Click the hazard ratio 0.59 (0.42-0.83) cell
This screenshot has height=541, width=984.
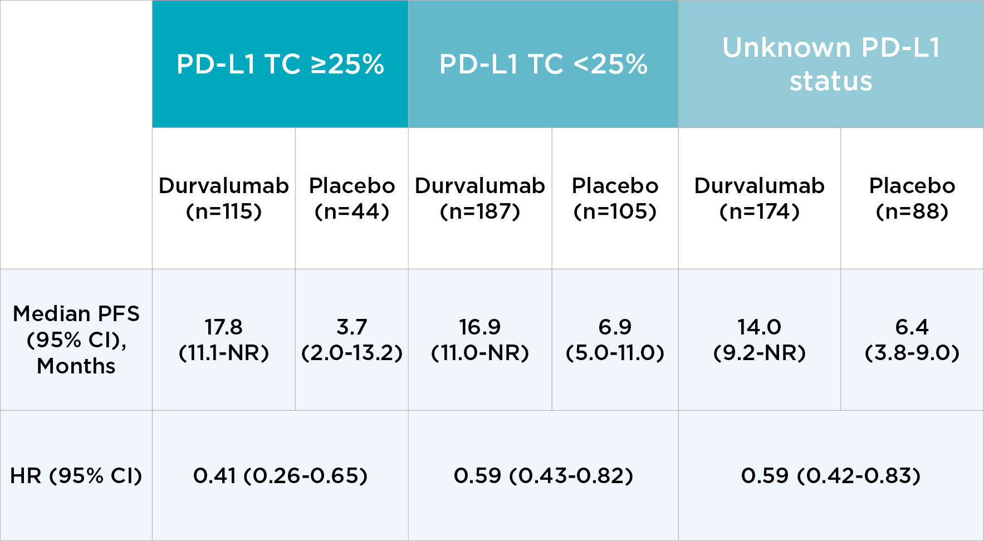[831, 476]
